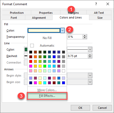
Task: Pick the black color swatch
Action: point(31,52)
